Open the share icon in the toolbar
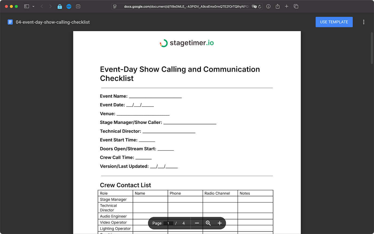Screen dimensions: 374x234 point(277,6)
